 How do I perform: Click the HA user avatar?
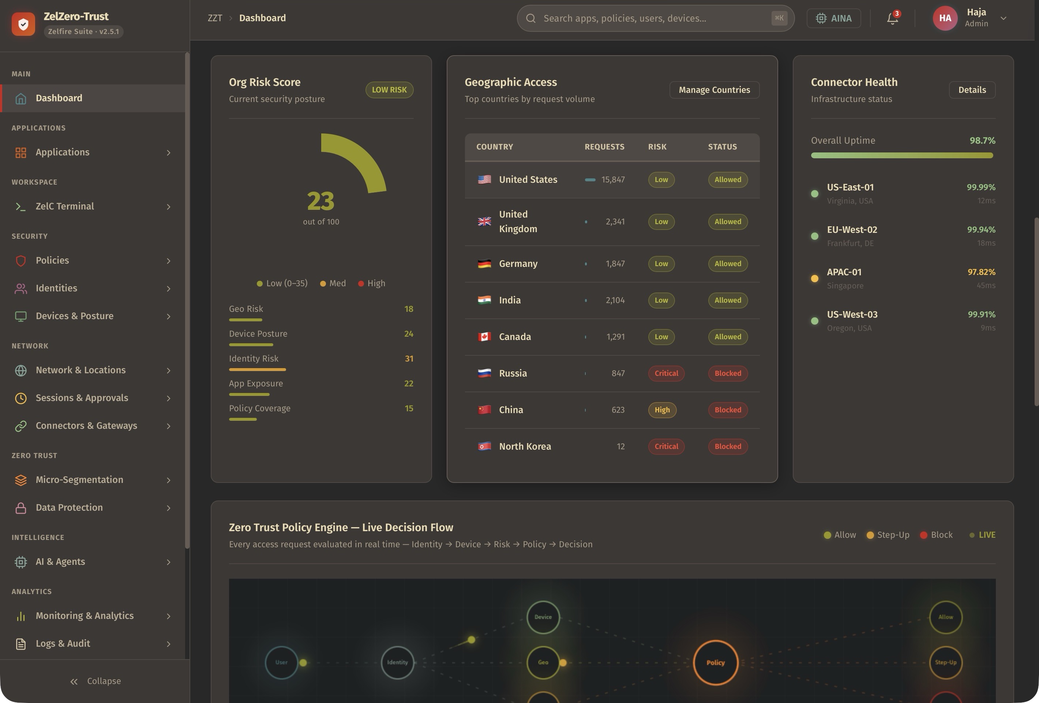[x=945, y=18]
